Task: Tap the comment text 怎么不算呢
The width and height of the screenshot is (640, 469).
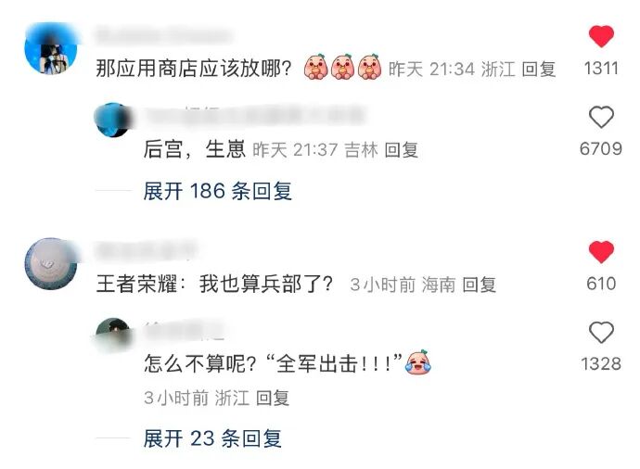Action: 199,363
